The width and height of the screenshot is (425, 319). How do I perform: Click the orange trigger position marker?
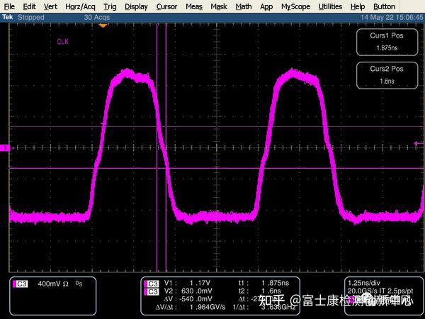coord(103,26)
